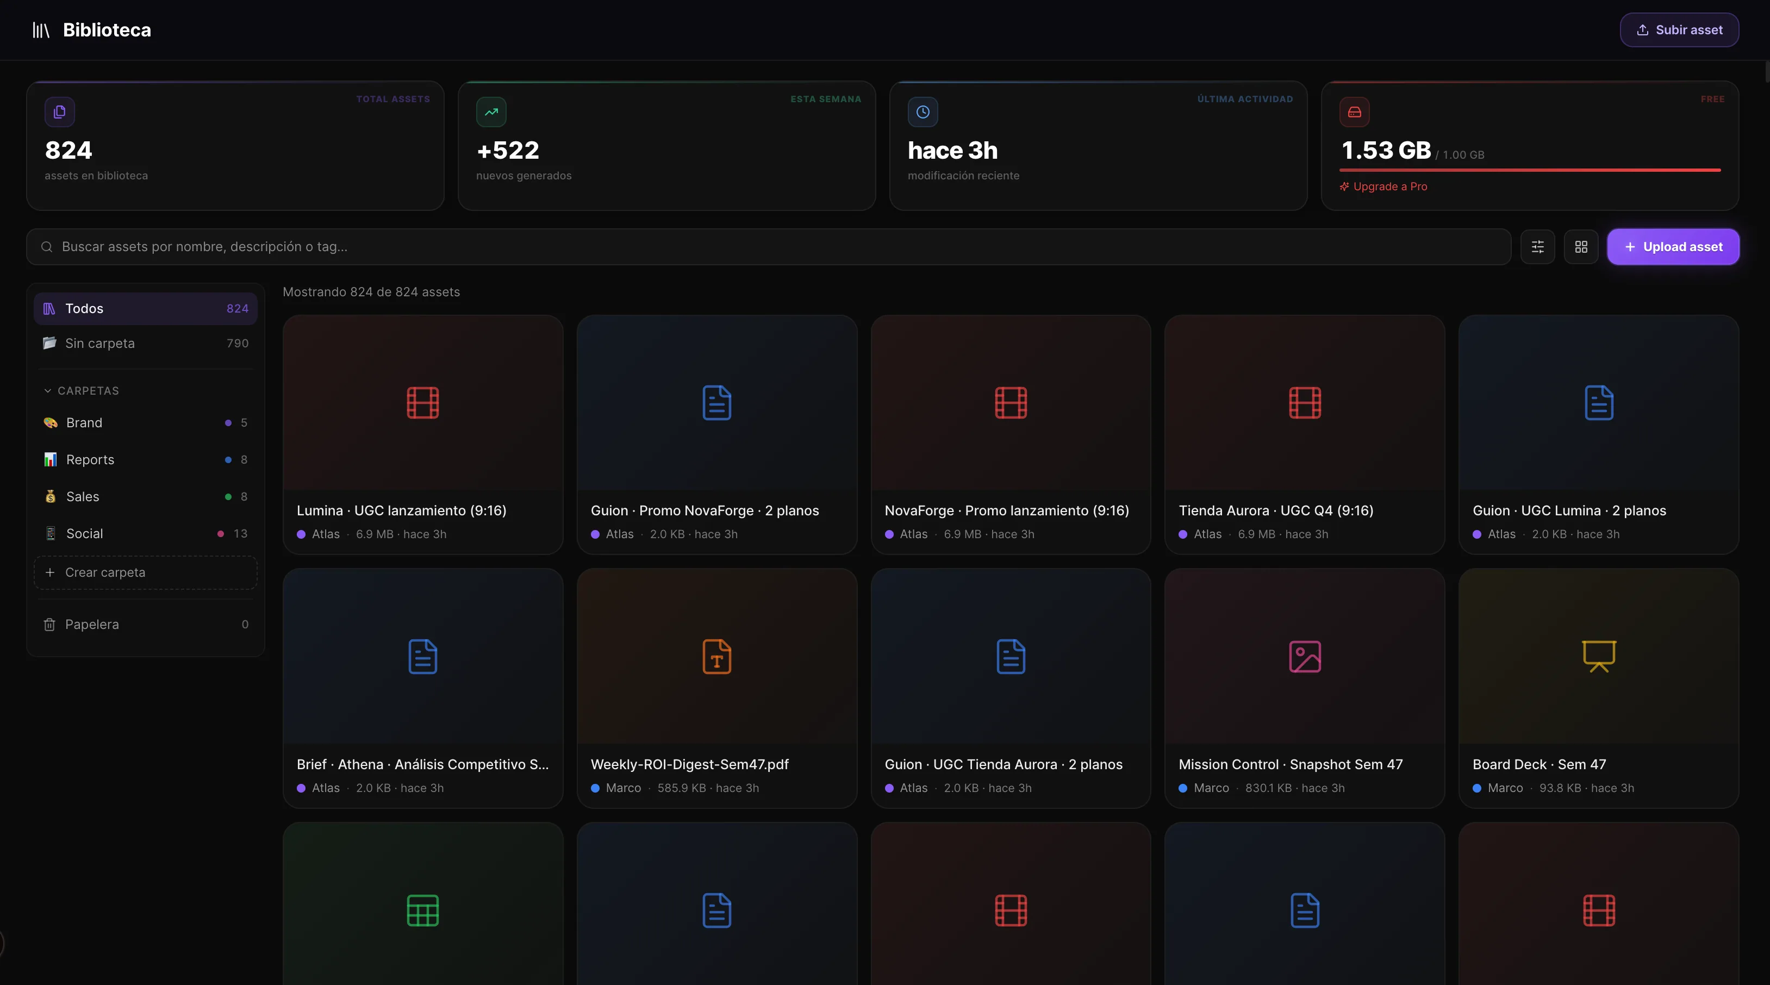Click the storage drive icon
This screenshot has height=985, width=1770.
click(1354, 112)
